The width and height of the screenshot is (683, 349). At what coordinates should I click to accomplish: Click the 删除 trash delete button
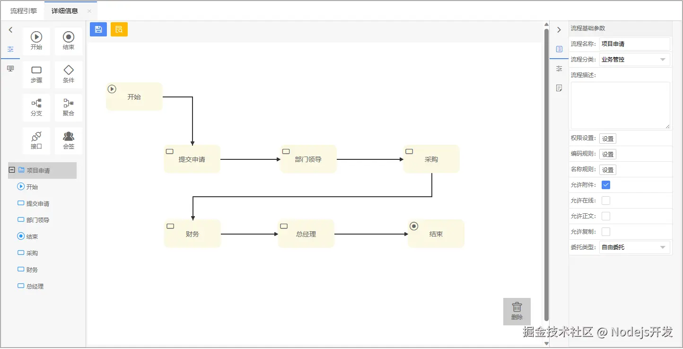(x=517, y=311)
